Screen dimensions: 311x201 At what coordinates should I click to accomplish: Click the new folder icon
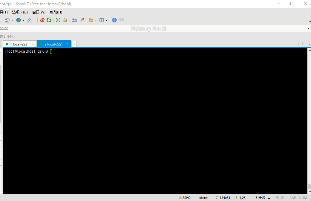coord(91,20)
